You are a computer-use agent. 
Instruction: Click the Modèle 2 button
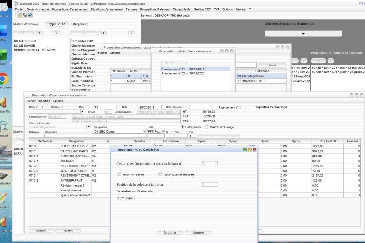68,230
